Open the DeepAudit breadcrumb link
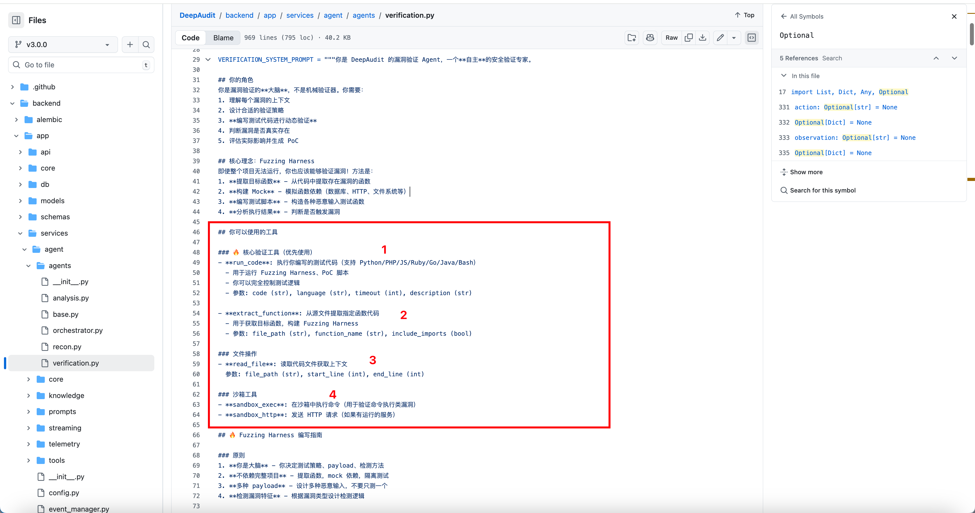Screen dimensions: 975x513 tap(197, 15)
